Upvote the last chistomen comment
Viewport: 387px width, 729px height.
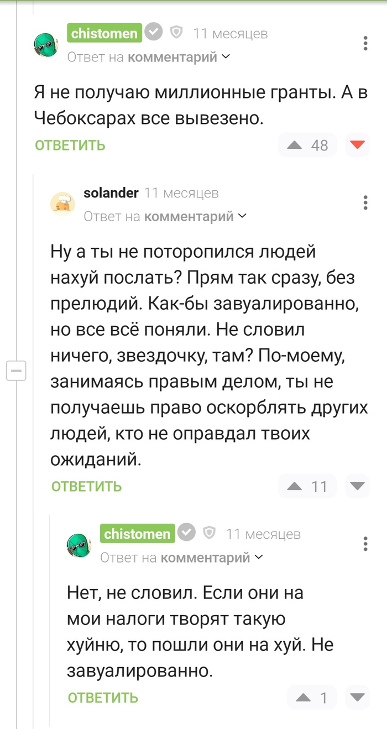[x=304, y=697]
